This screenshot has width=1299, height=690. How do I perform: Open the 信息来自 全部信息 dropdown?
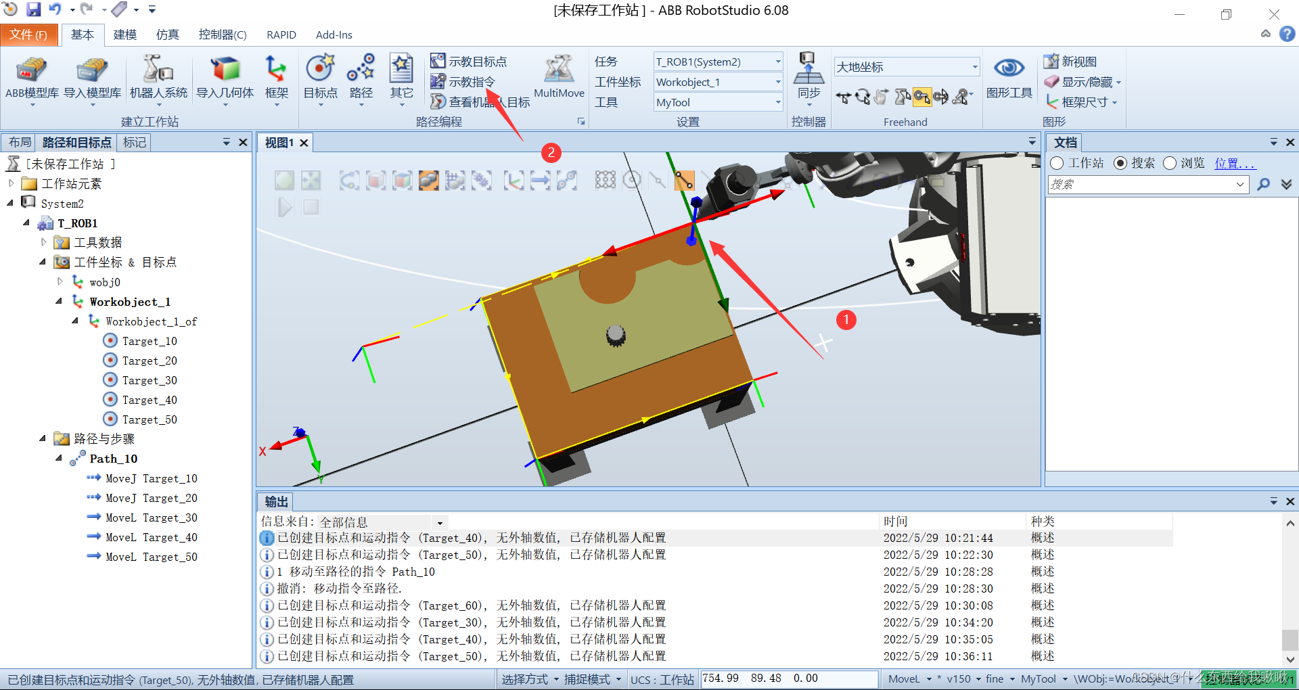(440, 522)
